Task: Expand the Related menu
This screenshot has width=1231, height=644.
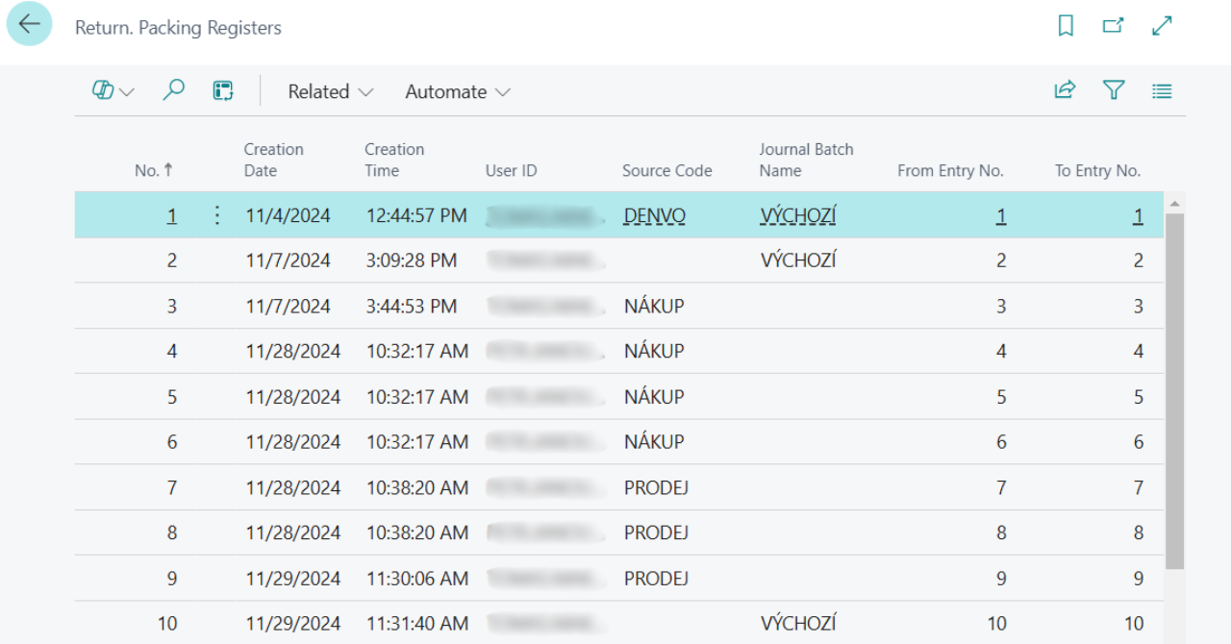Action: click(330, 92)
